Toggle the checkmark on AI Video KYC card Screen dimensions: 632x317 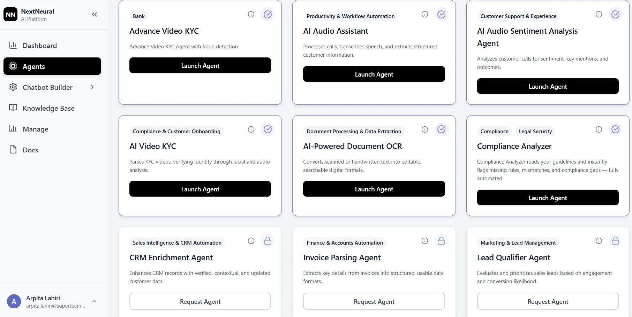268,129
